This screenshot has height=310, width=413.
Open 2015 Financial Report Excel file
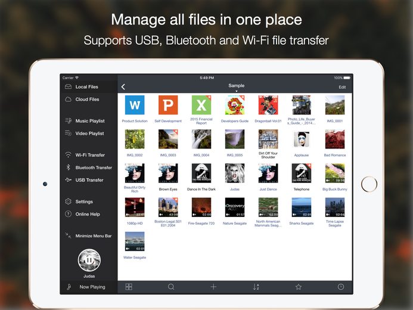click(201, 105)
